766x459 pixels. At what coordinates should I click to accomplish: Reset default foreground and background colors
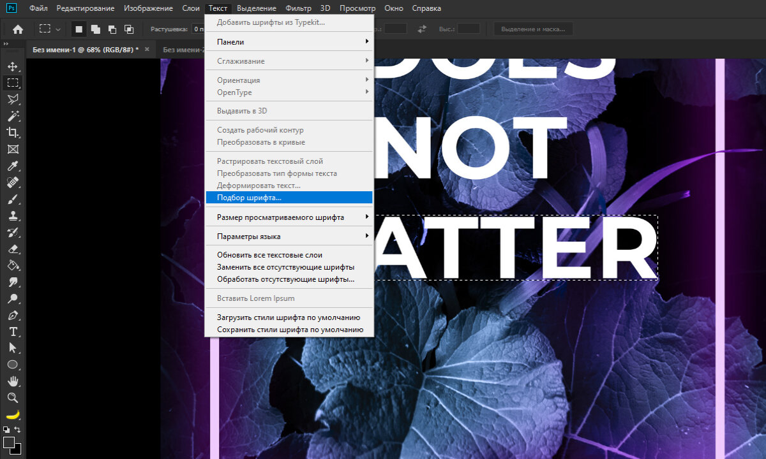[x=7, y=430]
